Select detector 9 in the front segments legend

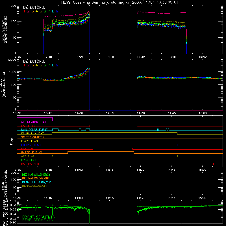pos(57,11)
